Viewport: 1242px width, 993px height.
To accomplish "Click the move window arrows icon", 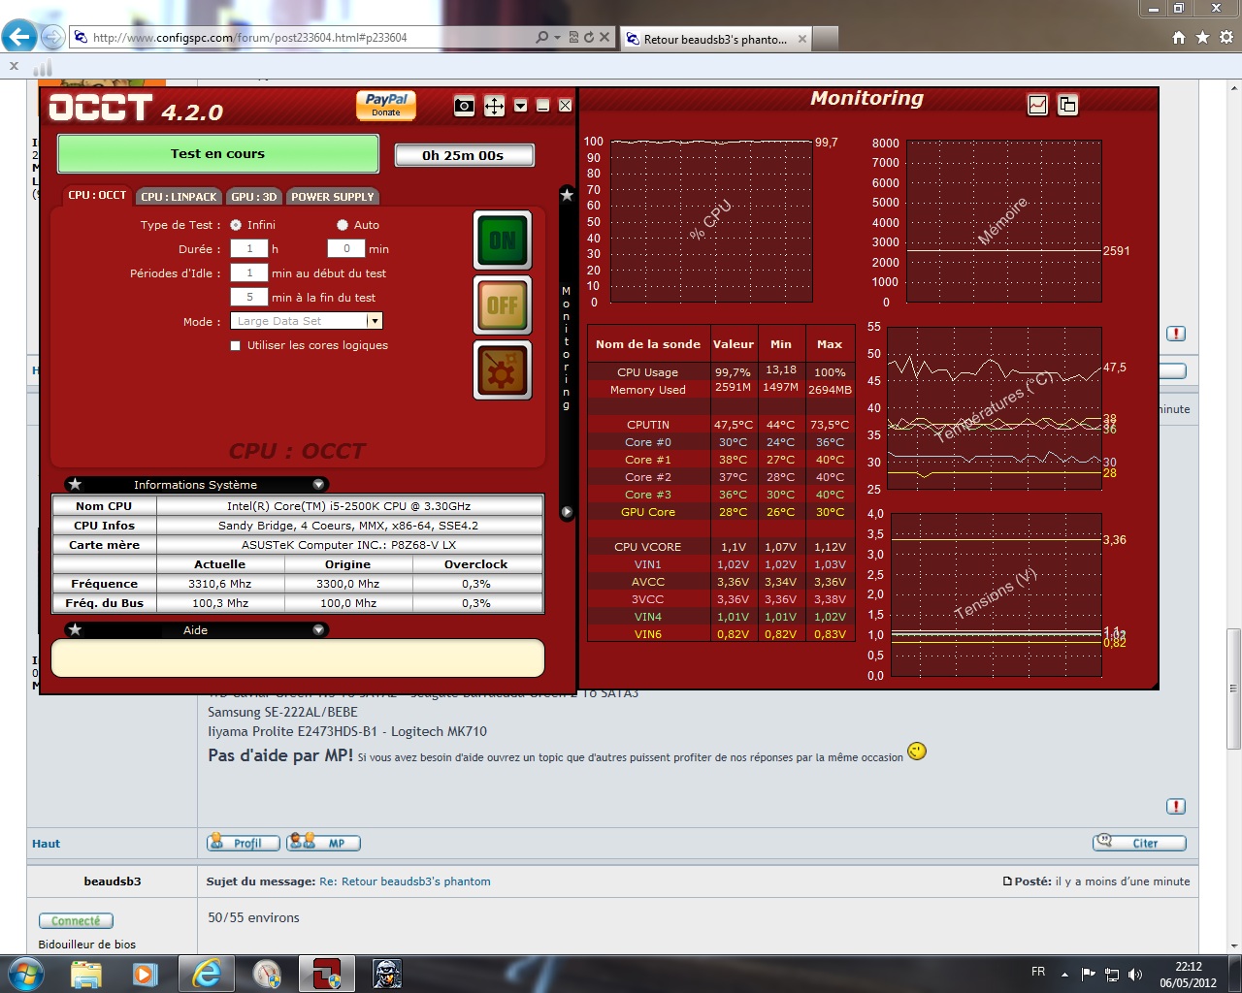I will coord(494,106).
